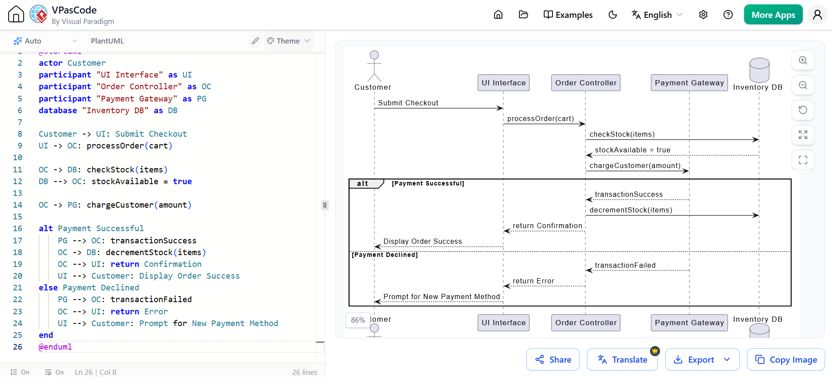
Task: Click the bottom Order Controller participant box
Action: click(586, 323)
